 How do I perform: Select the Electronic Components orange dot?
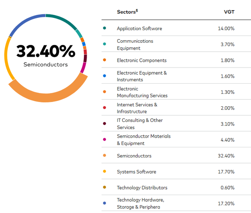click(x=105, y=60)
